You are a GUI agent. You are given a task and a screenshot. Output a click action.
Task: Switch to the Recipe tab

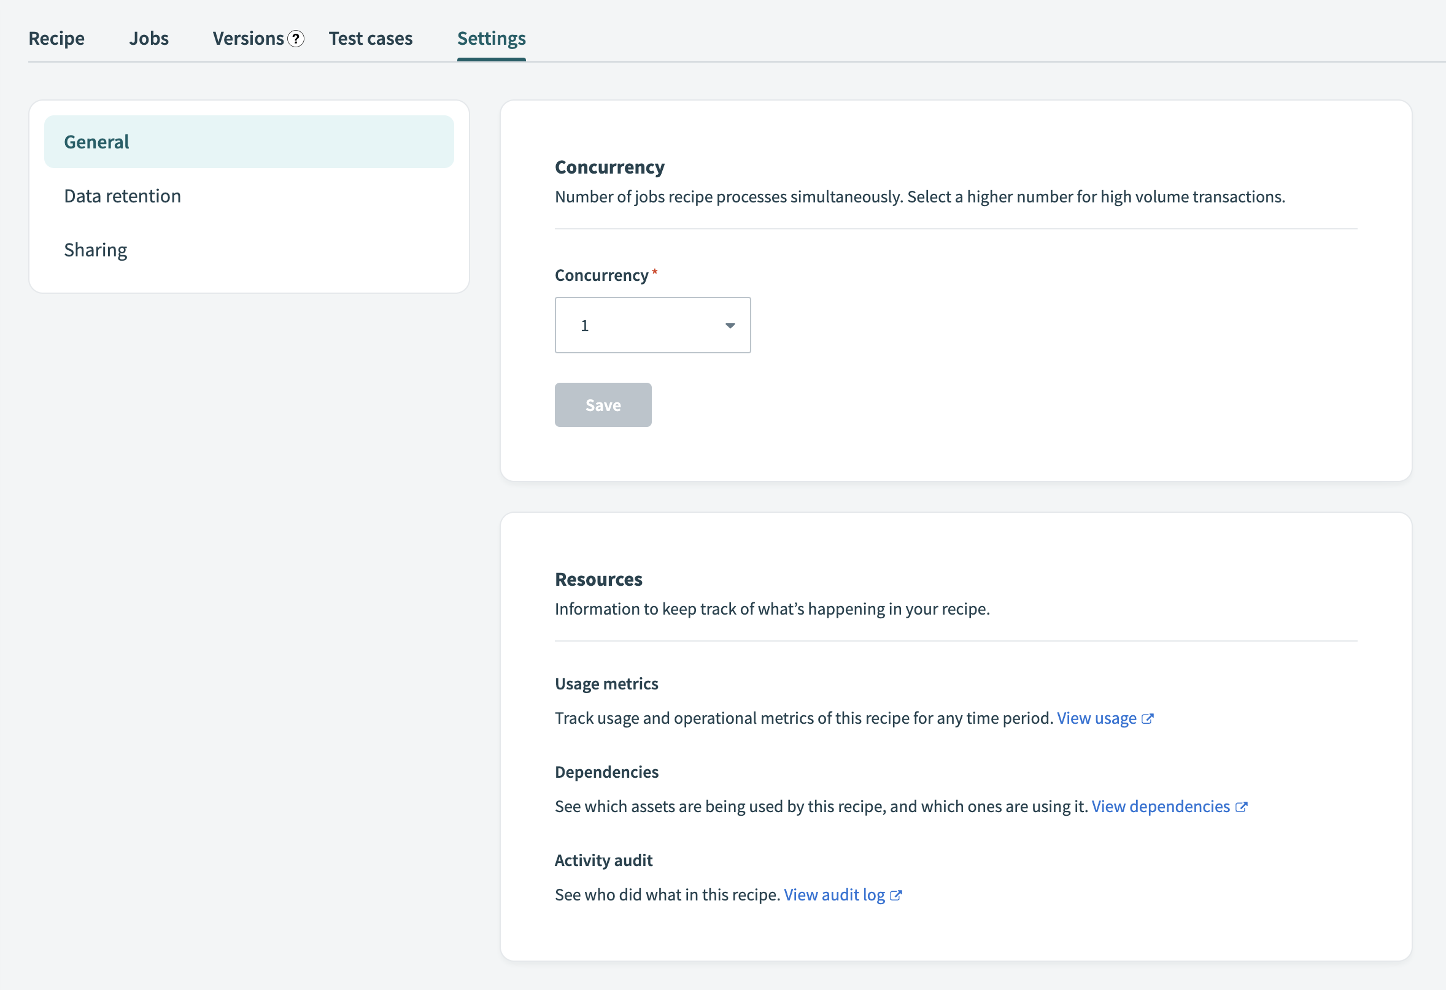coord(56,39)
